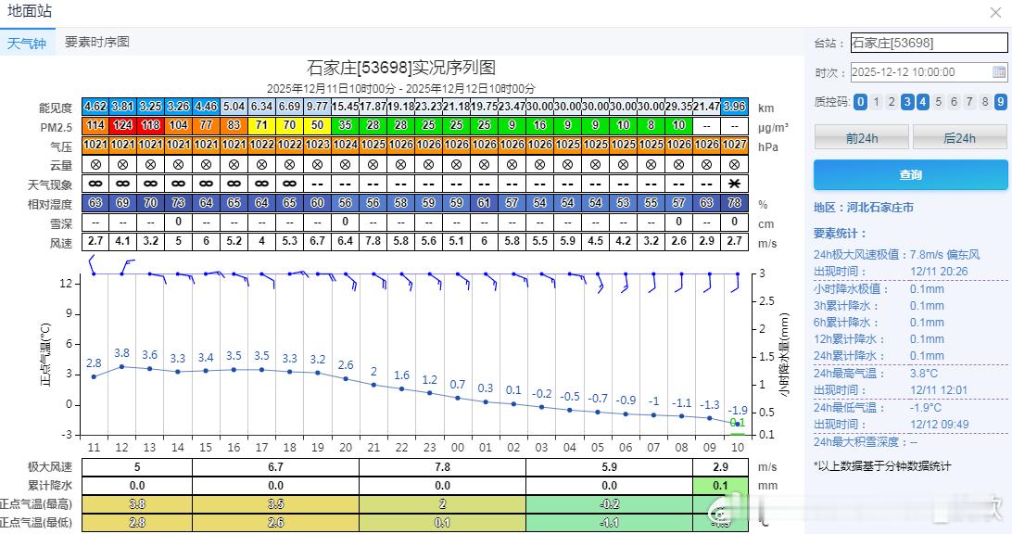Click the 前24h button

(861, 136)
